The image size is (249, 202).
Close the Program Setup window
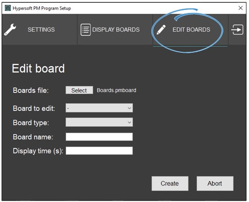point(241,8)
